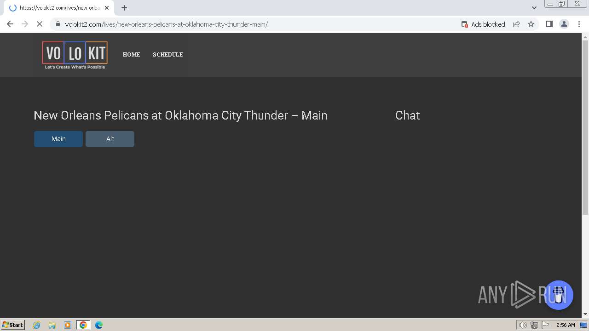The width and height of the screenshot is (589, 331).
Task: Open a new browser tab
Action: [x=124, y=8]
